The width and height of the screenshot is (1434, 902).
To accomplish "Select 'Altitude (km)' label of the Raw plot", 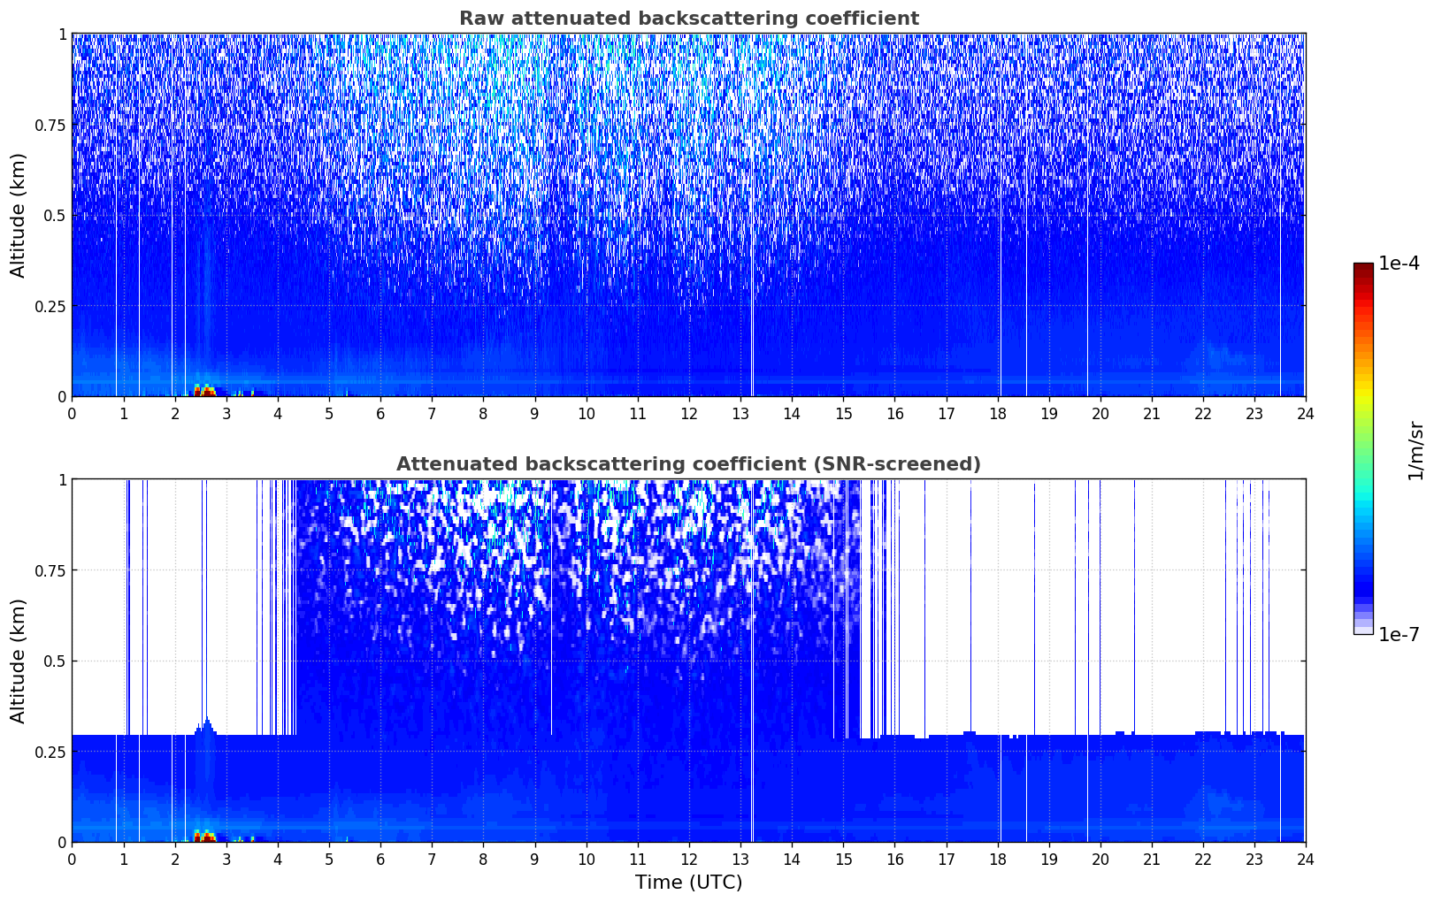I will (x=18, y=215).
